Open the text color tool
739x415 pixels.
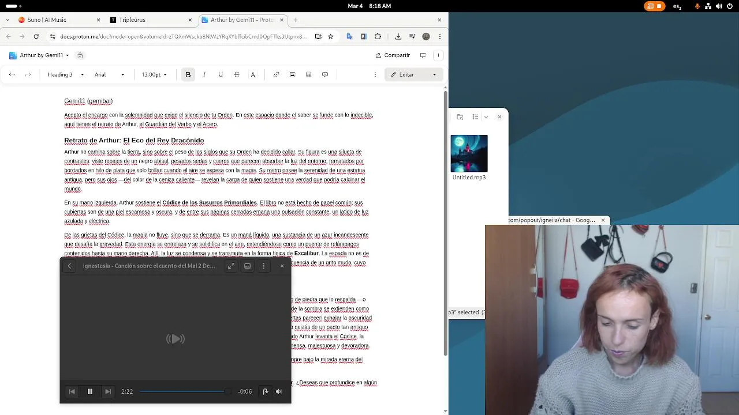(253, 74)
